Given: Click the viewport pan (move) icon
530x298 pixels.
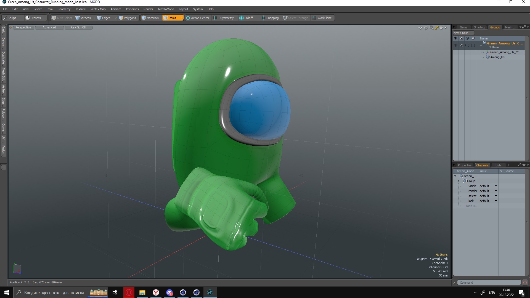Looking at the screenshot, I should click(420, 28).
